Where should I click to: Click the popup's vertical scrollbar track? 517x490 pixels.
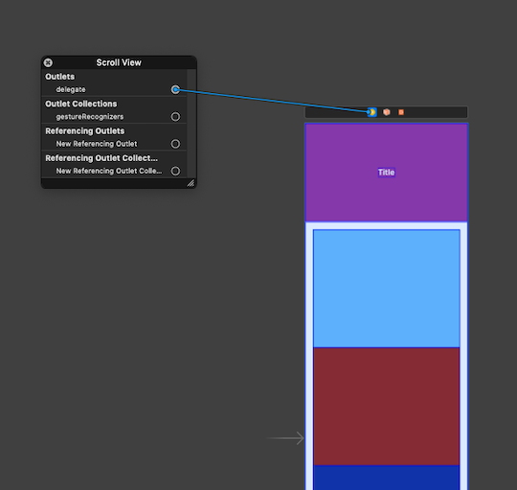point(191,123)
